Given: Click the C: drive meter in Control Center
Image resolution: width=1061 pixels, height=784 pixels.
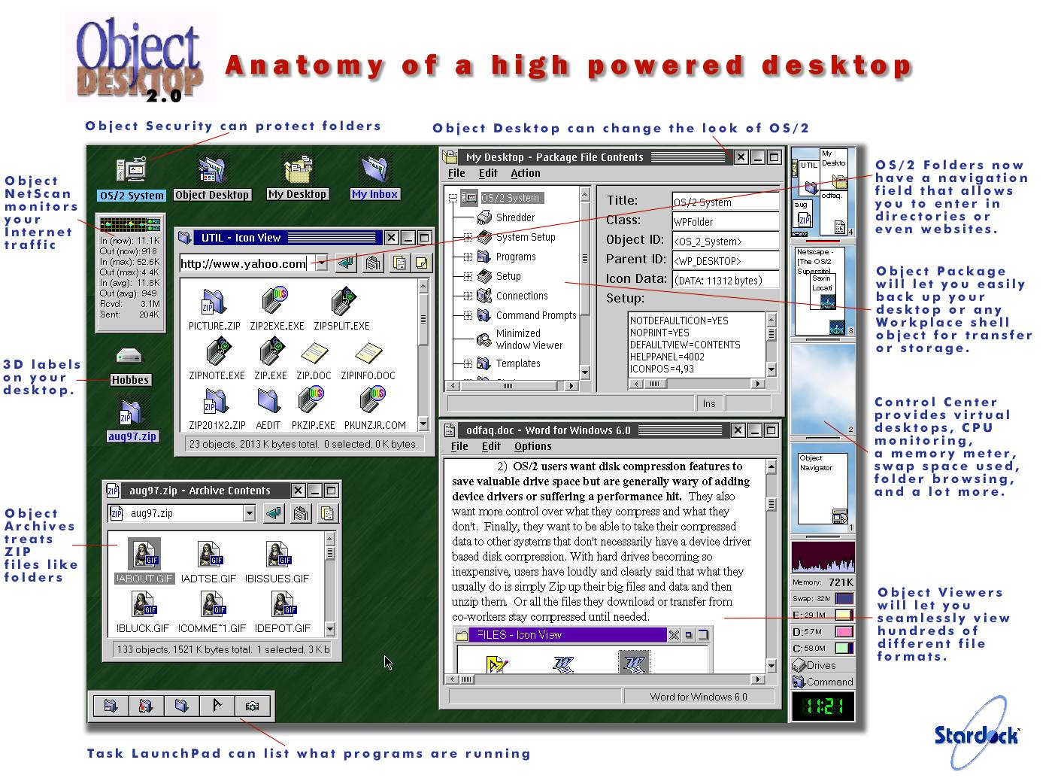Looking at the screenshot, I should click(823, 648).
